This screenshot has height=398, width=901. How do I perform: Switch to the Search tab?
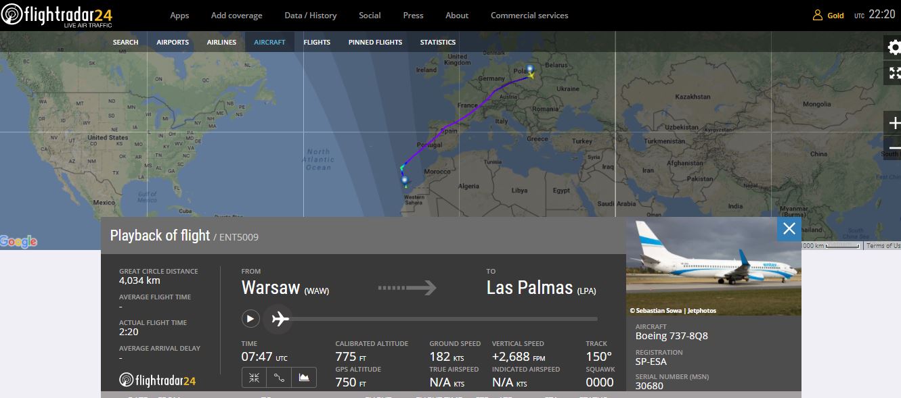125,42
